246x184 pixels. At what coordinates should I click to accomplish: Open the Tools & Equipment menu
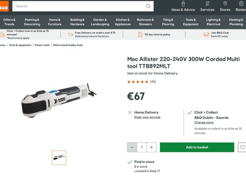click(191, 22)
